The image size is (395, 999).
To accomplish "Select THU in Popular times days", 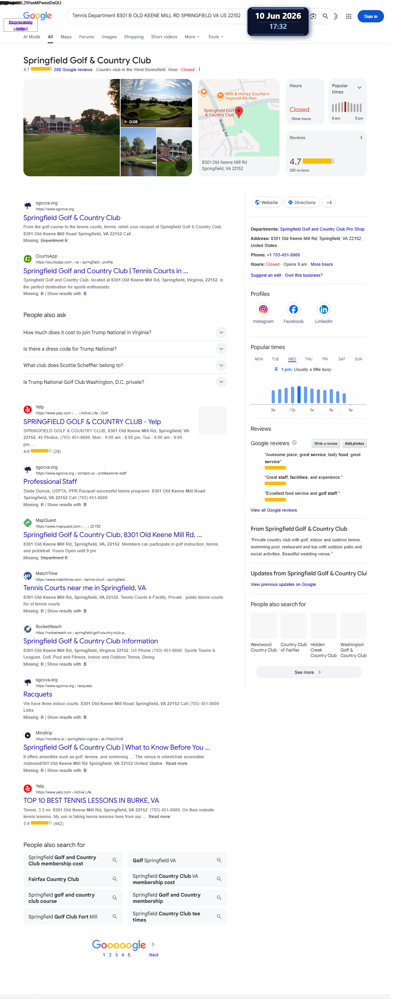I will point(308,359).
